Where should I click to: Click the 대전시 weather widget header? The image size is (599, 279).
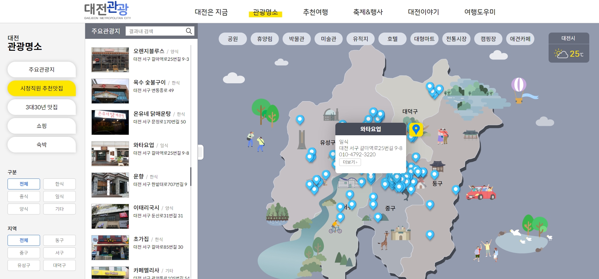pyautogui.click(x=569, y=38)
